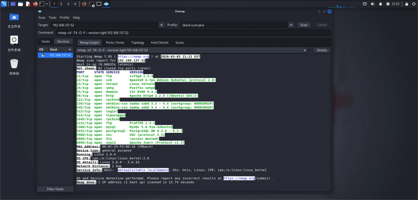Focus the Zenmap taskbar window button
The image size is (418, 200).
pyautogui.click(x=106, y=4)
